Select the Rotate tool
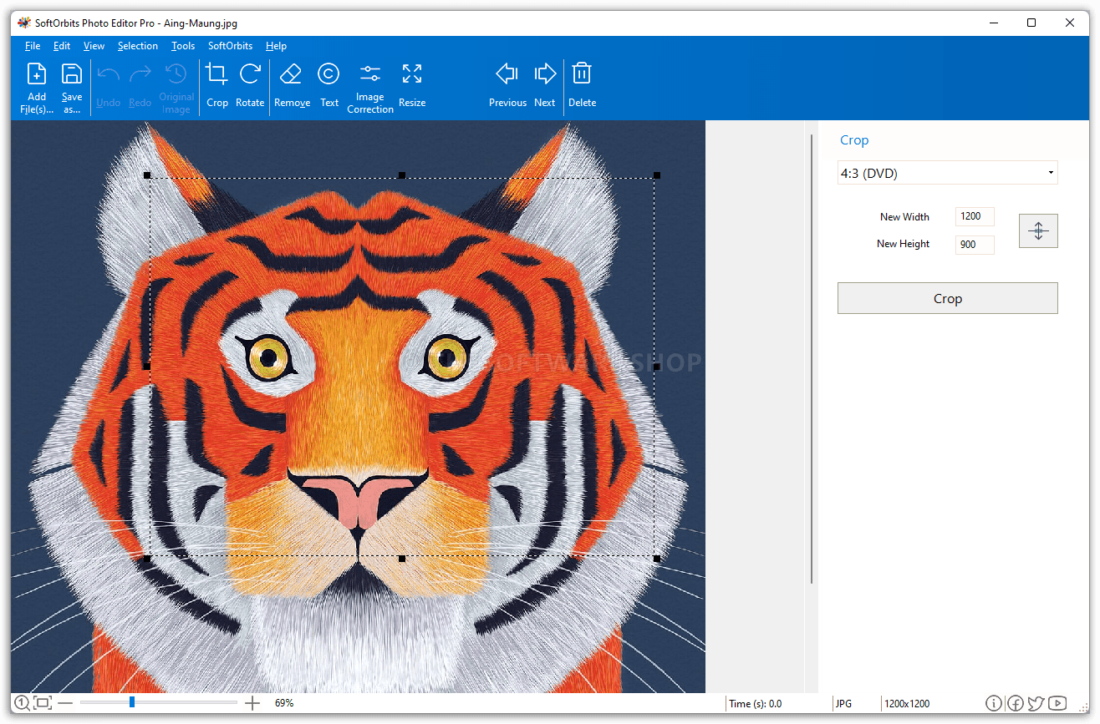Screen dimensions: 1100x724 (250, 73)
